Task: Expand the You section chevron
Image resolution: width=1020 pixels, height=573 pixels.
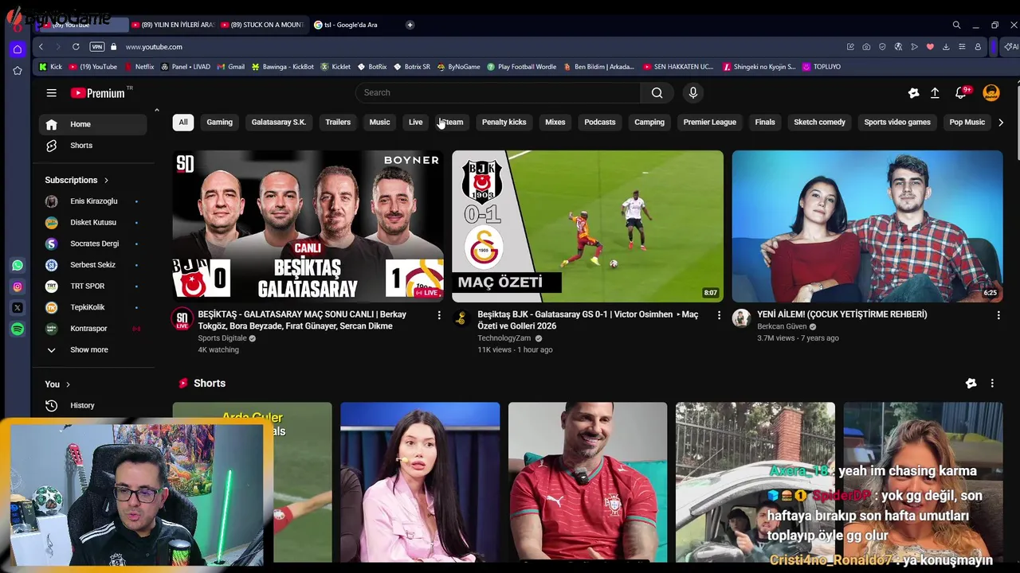Action: [68, 384]
